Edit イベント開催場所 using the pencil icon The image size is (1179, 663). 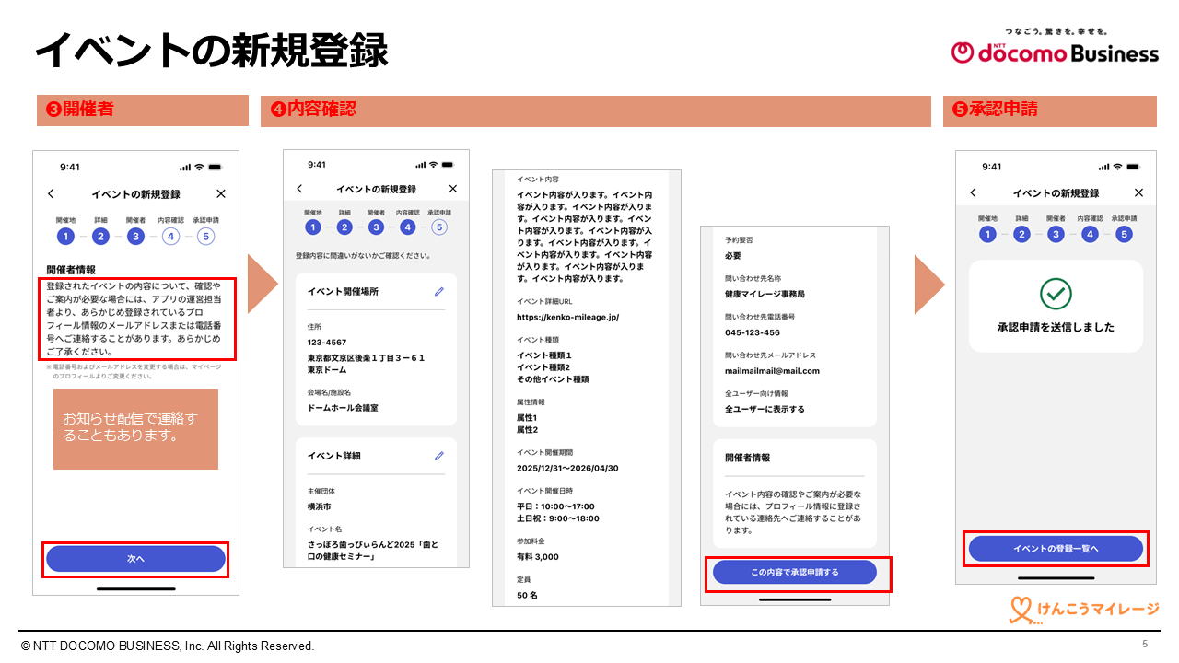(x=439, y=291)
